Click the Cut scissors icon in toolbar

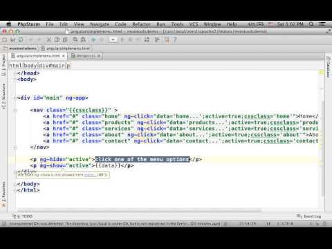tap(49, 40)
